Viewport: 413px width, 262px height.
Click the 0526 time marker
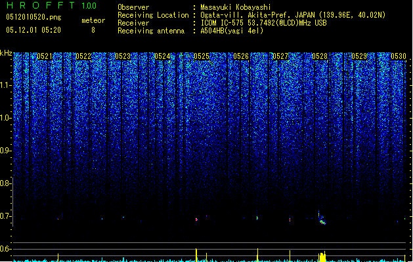pos(241,56)
